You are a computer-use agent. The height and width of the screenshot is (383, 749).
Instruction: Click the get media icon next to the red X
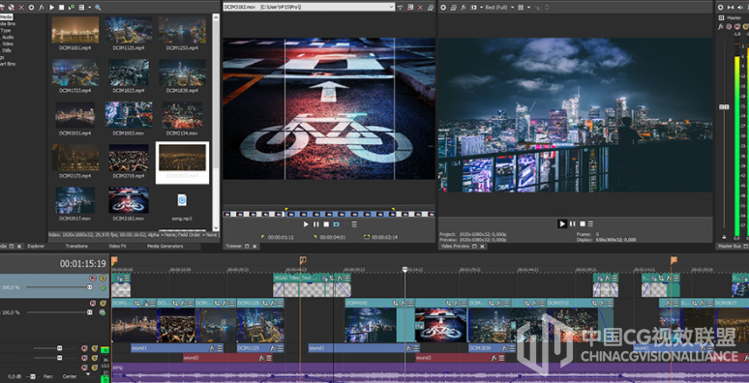pyautogui.click(x=12, y=7)
